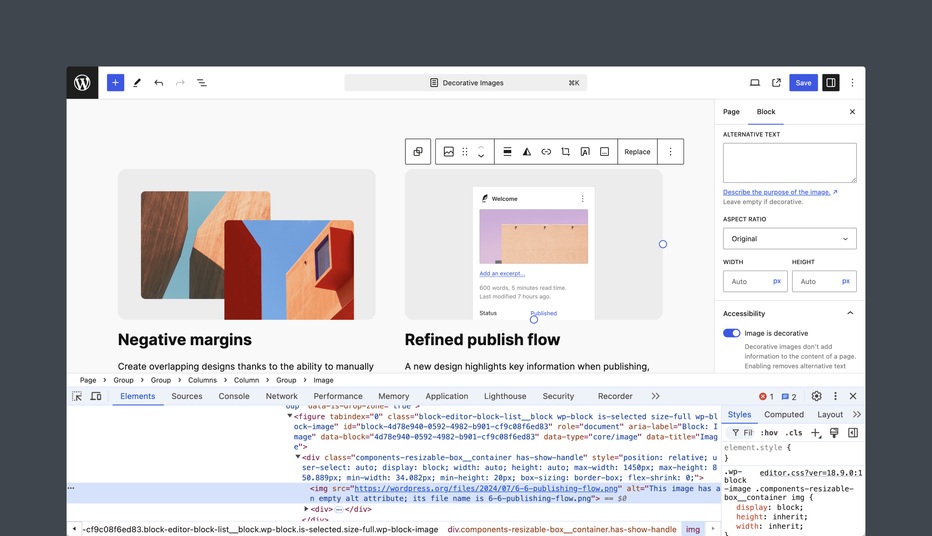Open DevTools Console tab
This screenshot has width=932, height=536.
(x=234, y=396)
